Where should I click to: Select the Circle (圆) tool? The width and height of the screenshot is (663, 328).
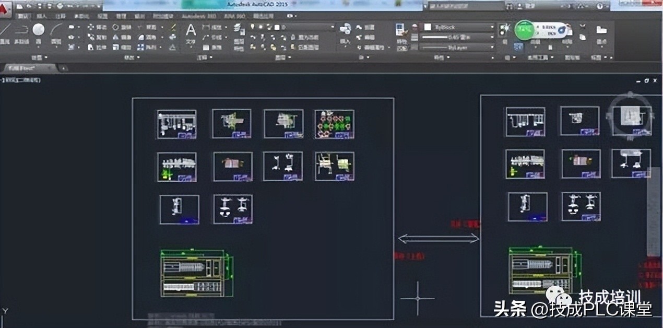(x=38, y=29)
